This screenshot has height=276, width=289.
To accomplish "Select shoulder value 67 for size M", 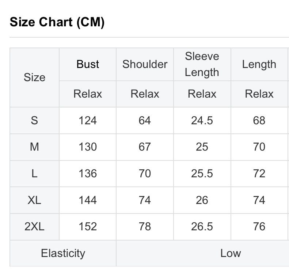I will (145, 147).
